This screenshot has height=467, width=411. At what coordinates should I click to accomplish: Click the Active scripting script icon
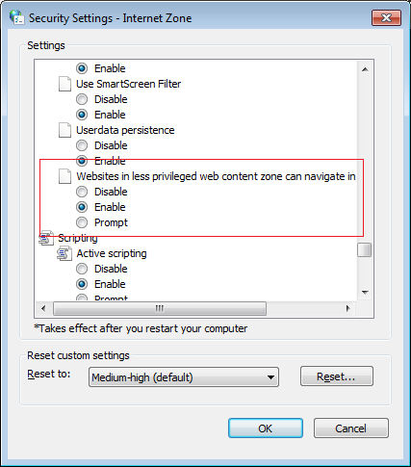click(x=64, y=253)
